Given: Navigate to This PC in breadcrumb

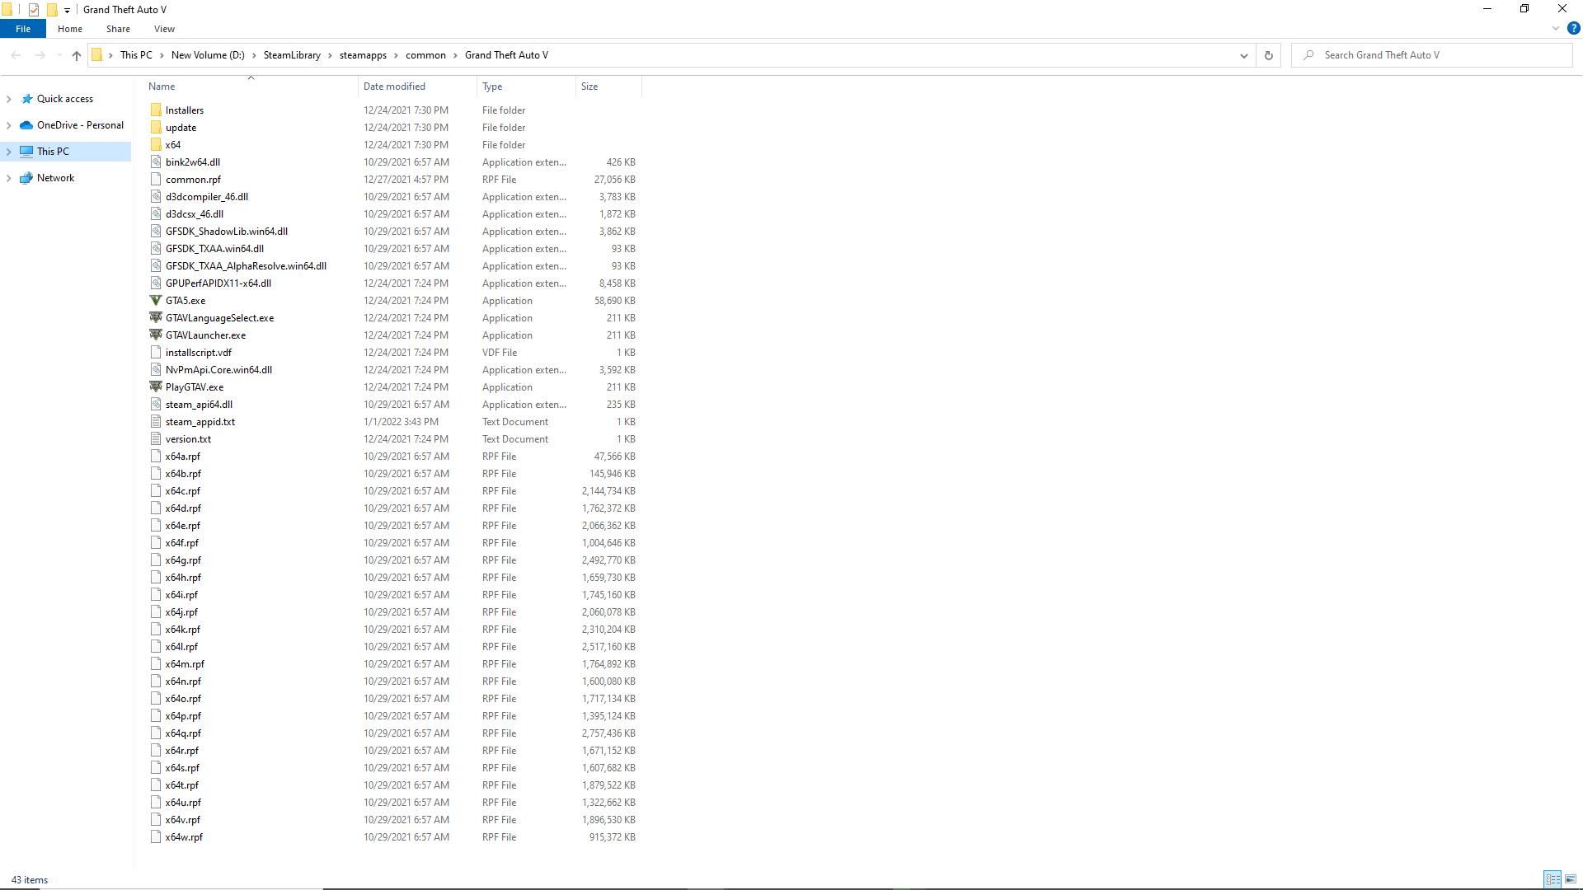Looking at the screenshot, I should coord(136,55).
